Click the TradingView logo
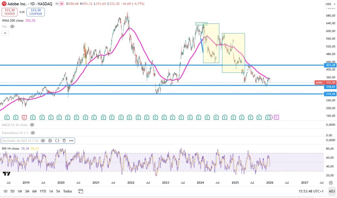 6,173
